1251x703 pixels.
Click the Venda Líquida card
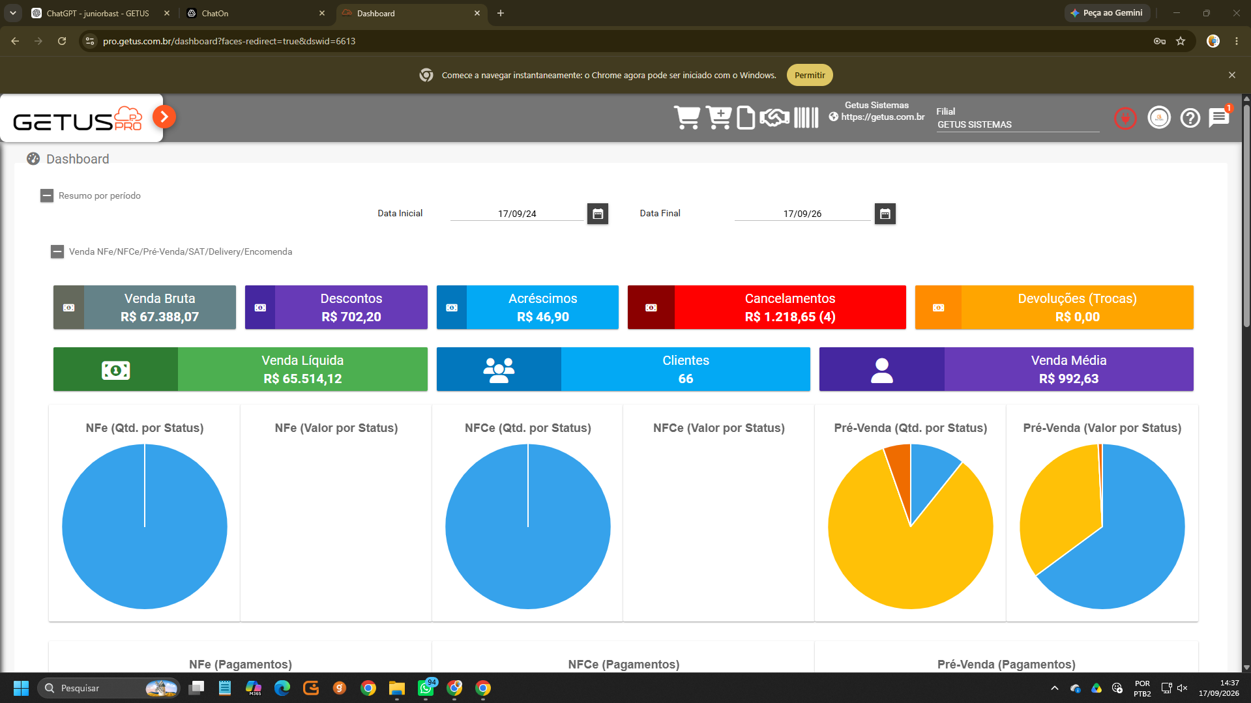pyautogui.click(x=241, y=369)
